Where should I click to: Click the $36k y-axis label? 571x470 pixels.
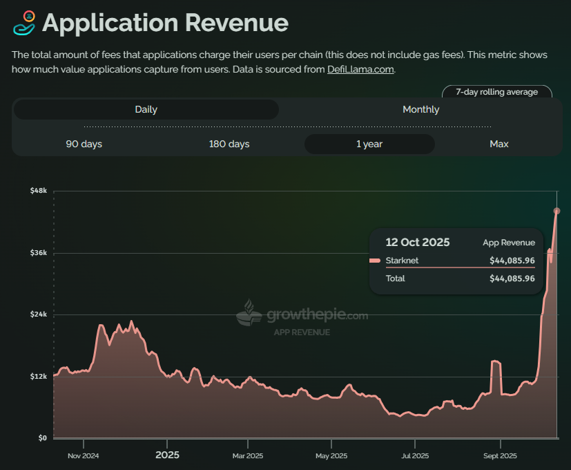pos(39,253)
